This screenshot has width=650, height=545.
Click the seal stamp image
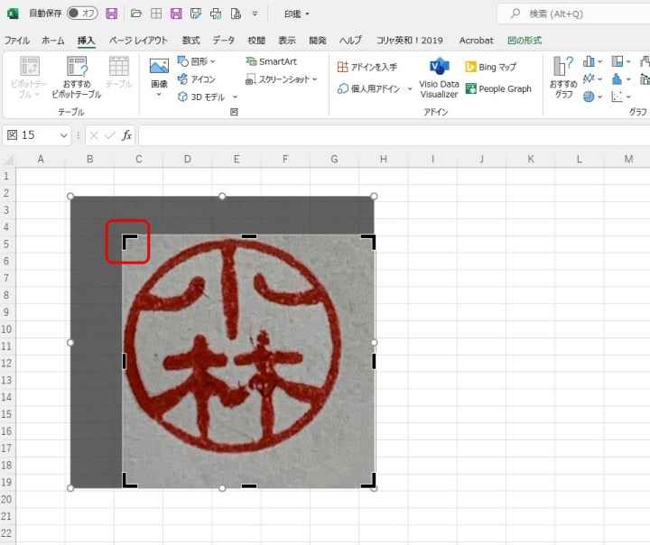[249, 361]
